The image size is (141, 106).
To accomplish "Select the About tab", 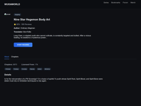I will [7, 57].
